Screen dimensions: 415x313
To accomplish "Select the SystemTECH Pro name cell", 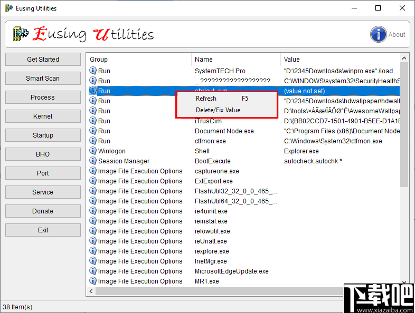I will coord(220,71).
